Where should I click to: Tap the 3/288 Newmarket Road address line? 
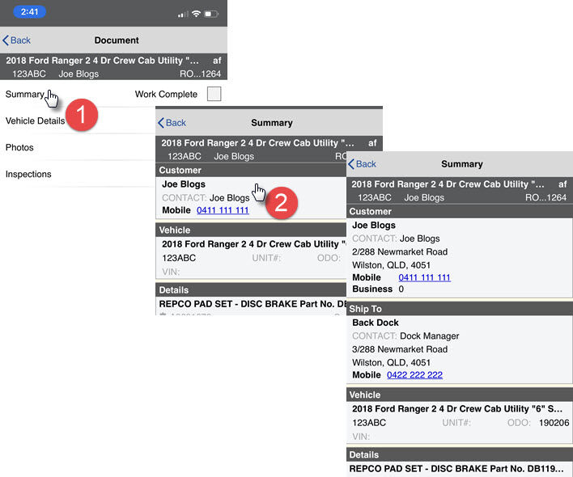[x=400, y=349]
